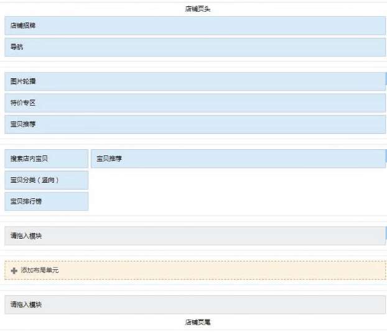Select the 搜索店内宝贝 module

47,159
